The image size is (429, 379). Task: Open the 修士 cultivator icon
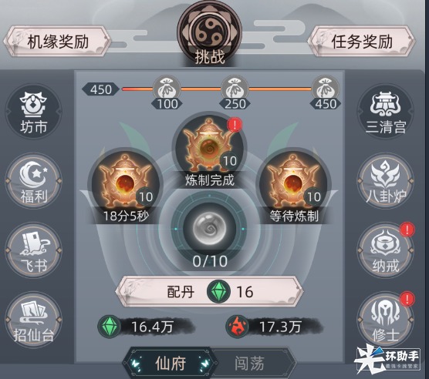pyautogui.click(x=386, y=320)
